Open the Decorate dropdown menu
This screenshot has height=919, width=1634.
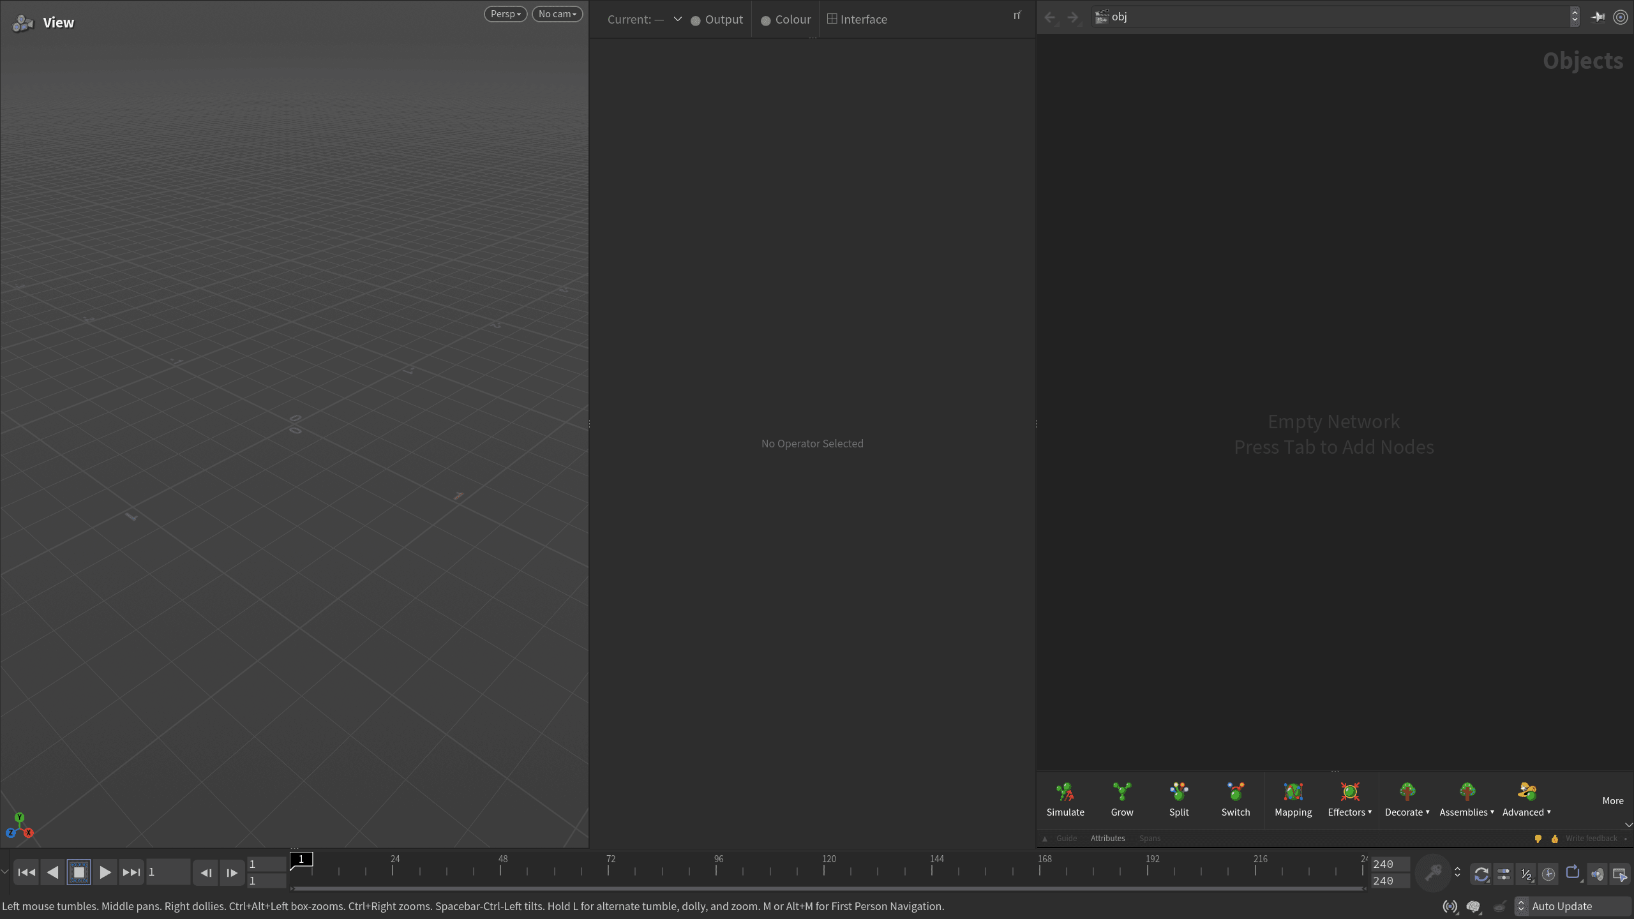click(x=1407, y=800)
